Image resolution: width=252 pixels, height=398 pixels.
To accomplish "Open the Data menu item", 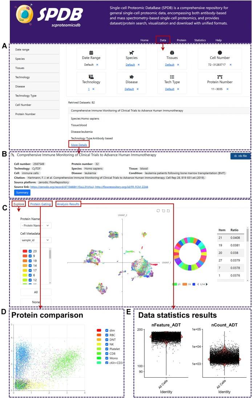I will tap(163, 40).
